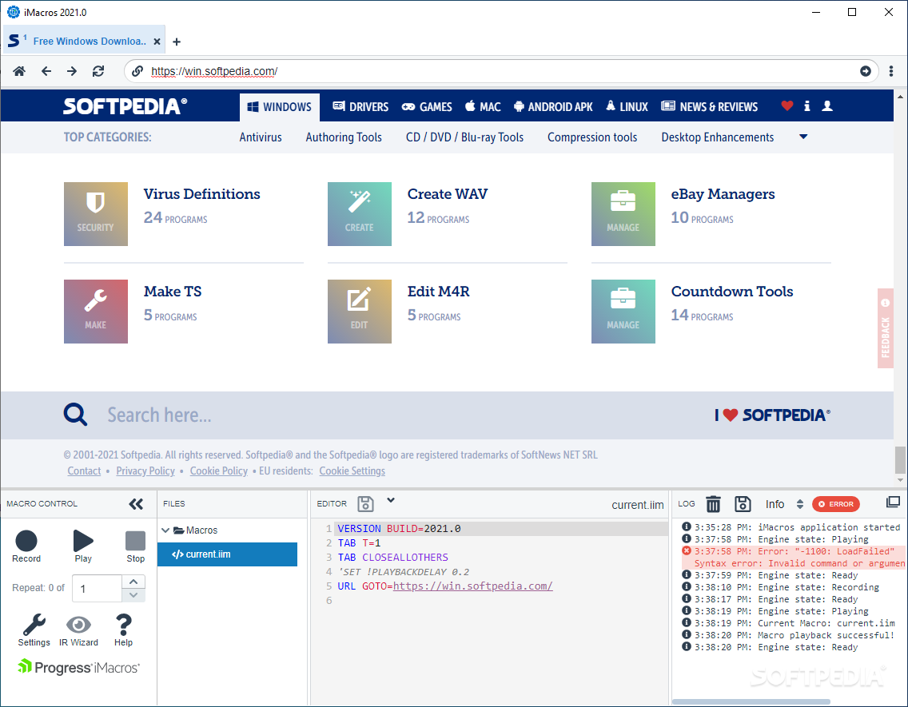Click the EDIT pencil thumbnail

click(360, 312)
